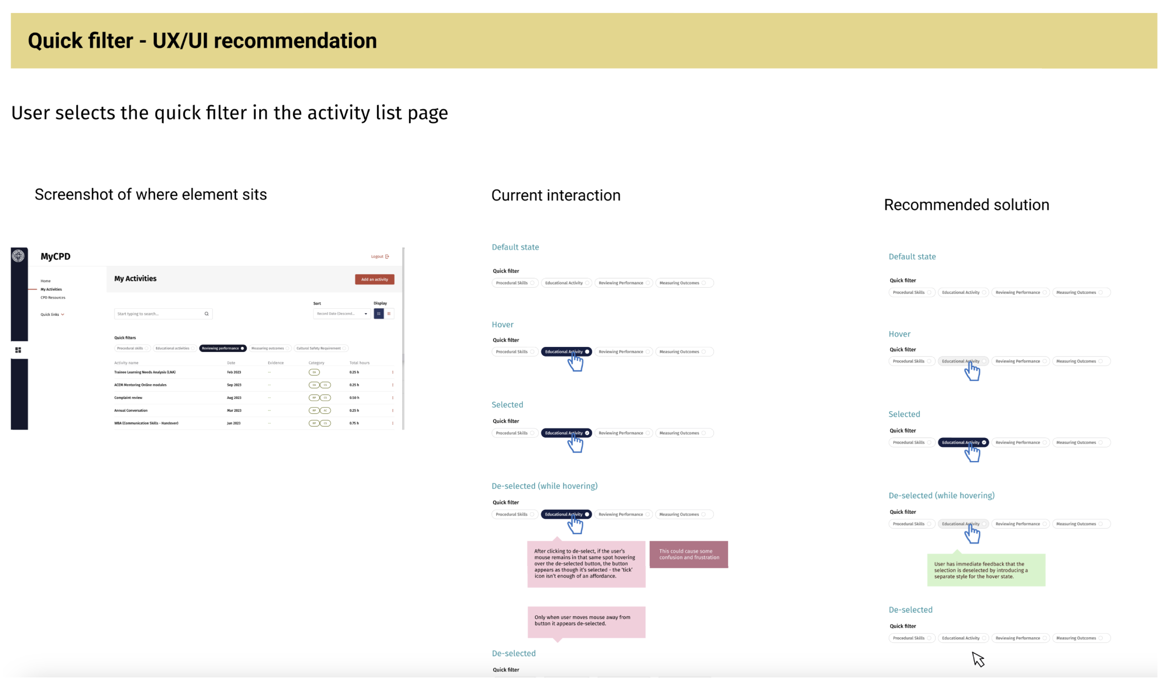The image size is (1165, 698).
Task: Open kebab menu for WBA Communication Skills row
Action: [x=393, y=423]
